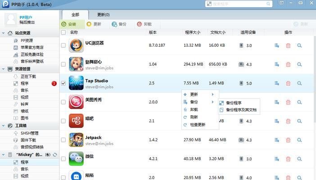Click refresh icon beside Mickey device
Viewport: 316px width, 180px height.
[55, 155]
